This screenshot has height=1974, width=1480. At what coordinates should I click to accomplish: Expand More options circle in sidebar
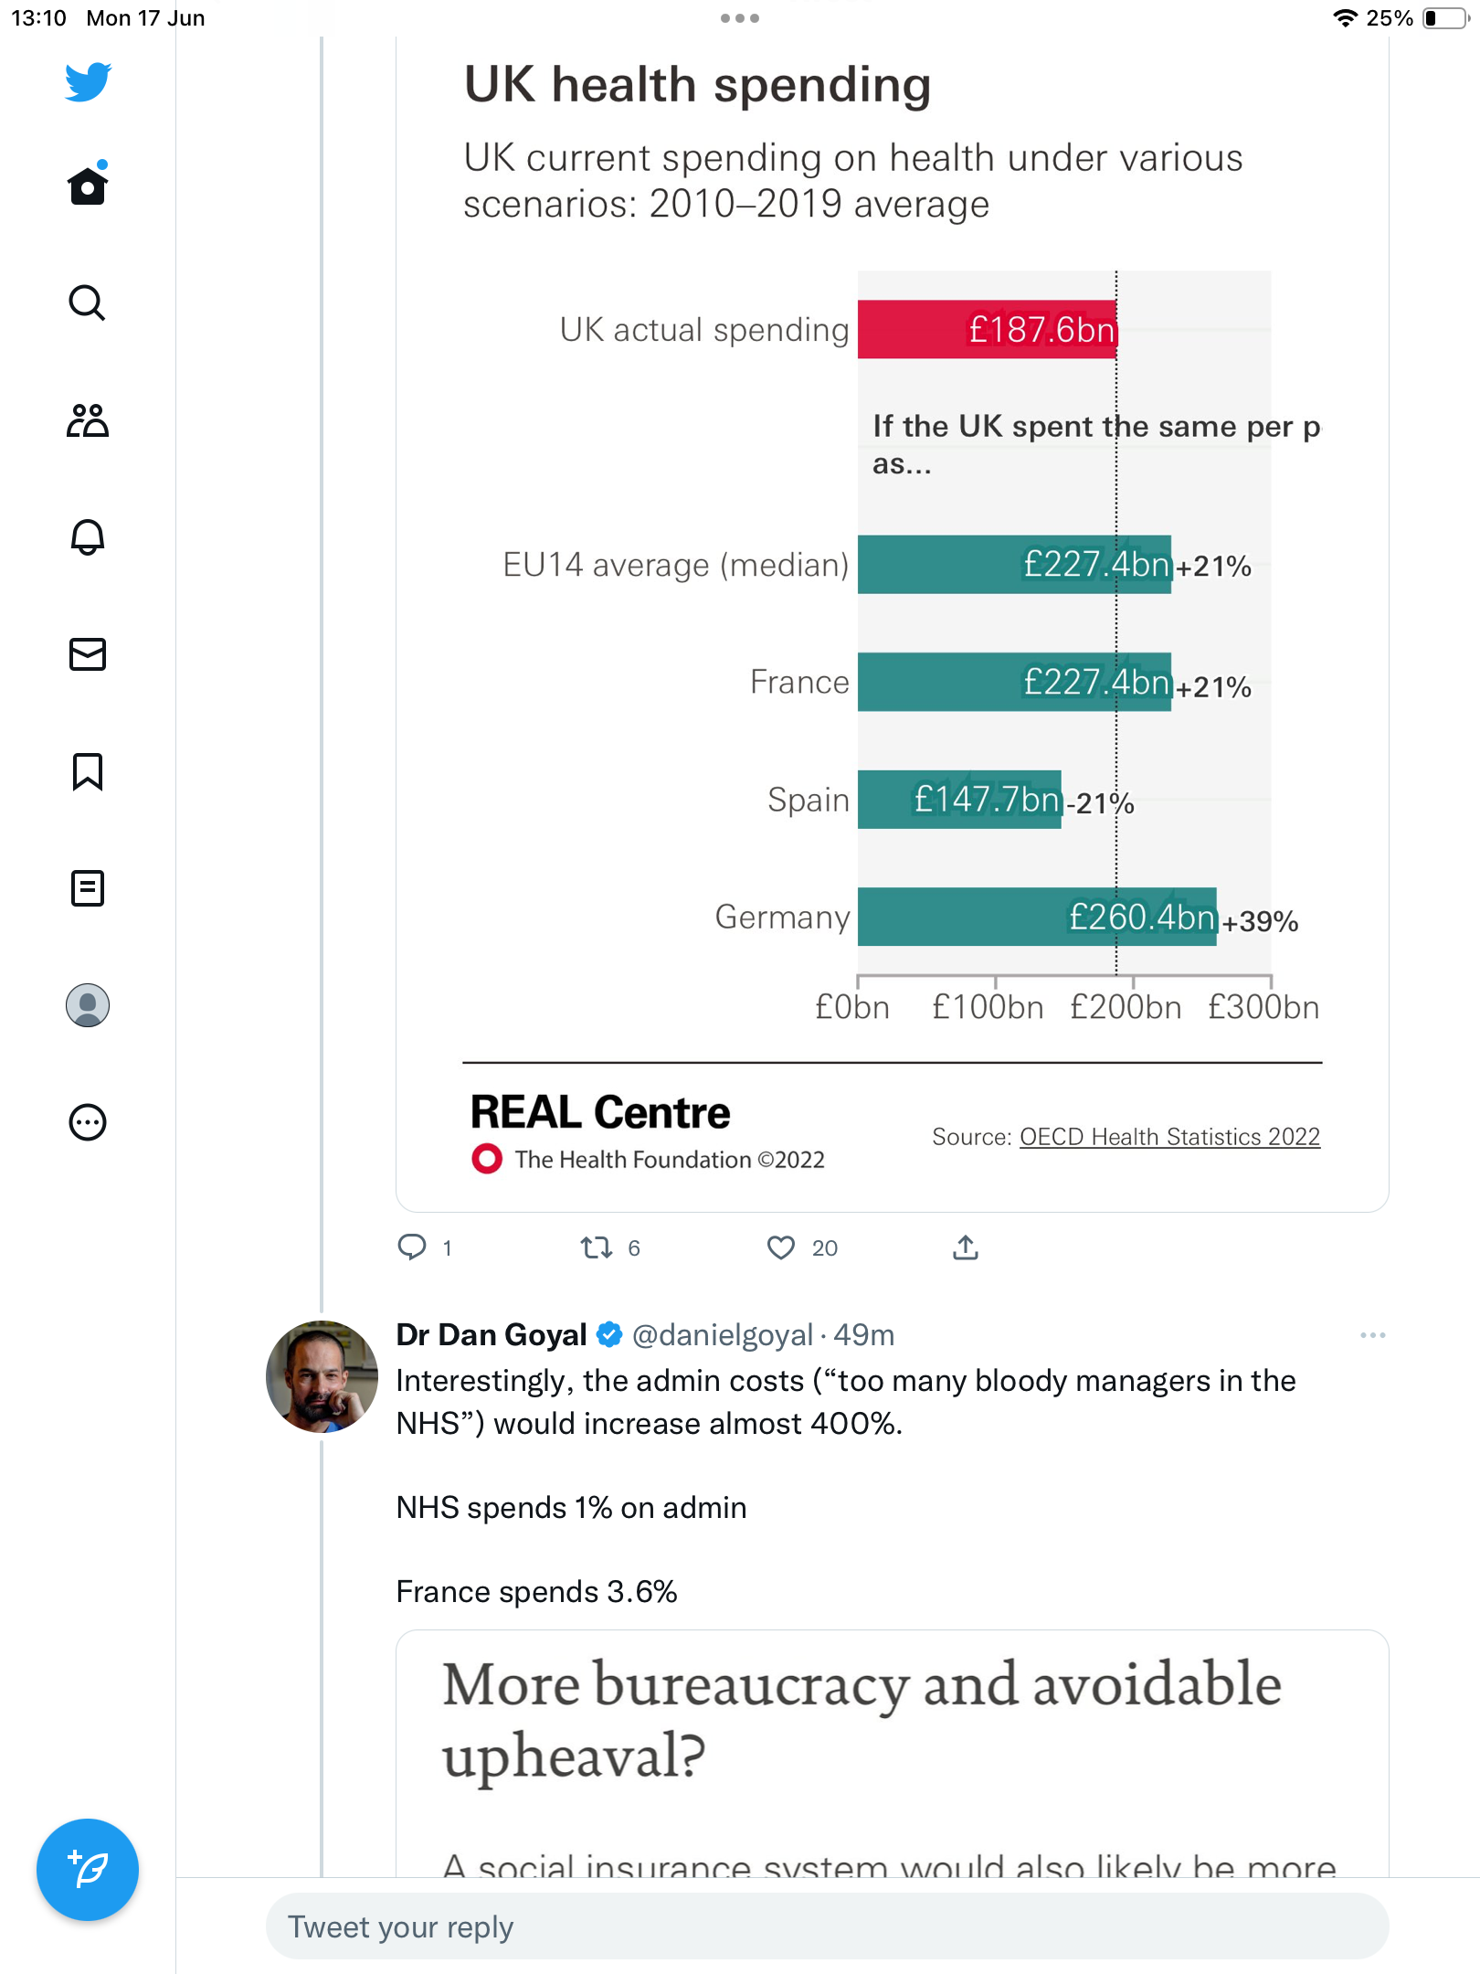pyautogui.click(x=88, y=1122)
